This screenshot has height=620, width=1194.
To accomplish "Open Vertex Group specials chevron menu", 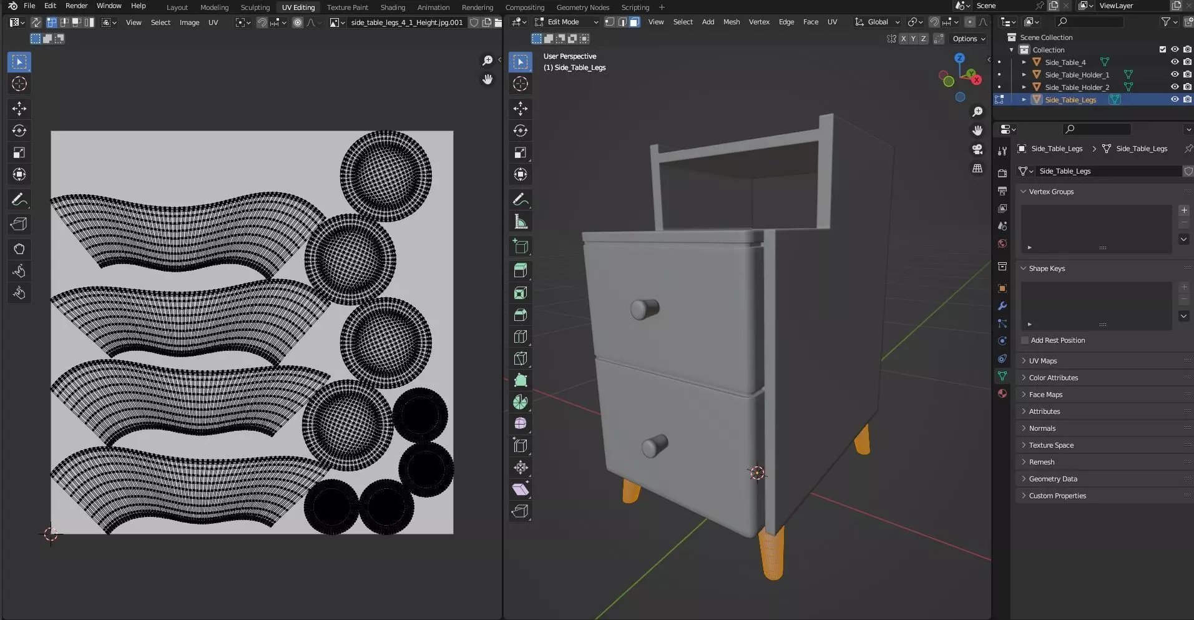I will 1183,239.
